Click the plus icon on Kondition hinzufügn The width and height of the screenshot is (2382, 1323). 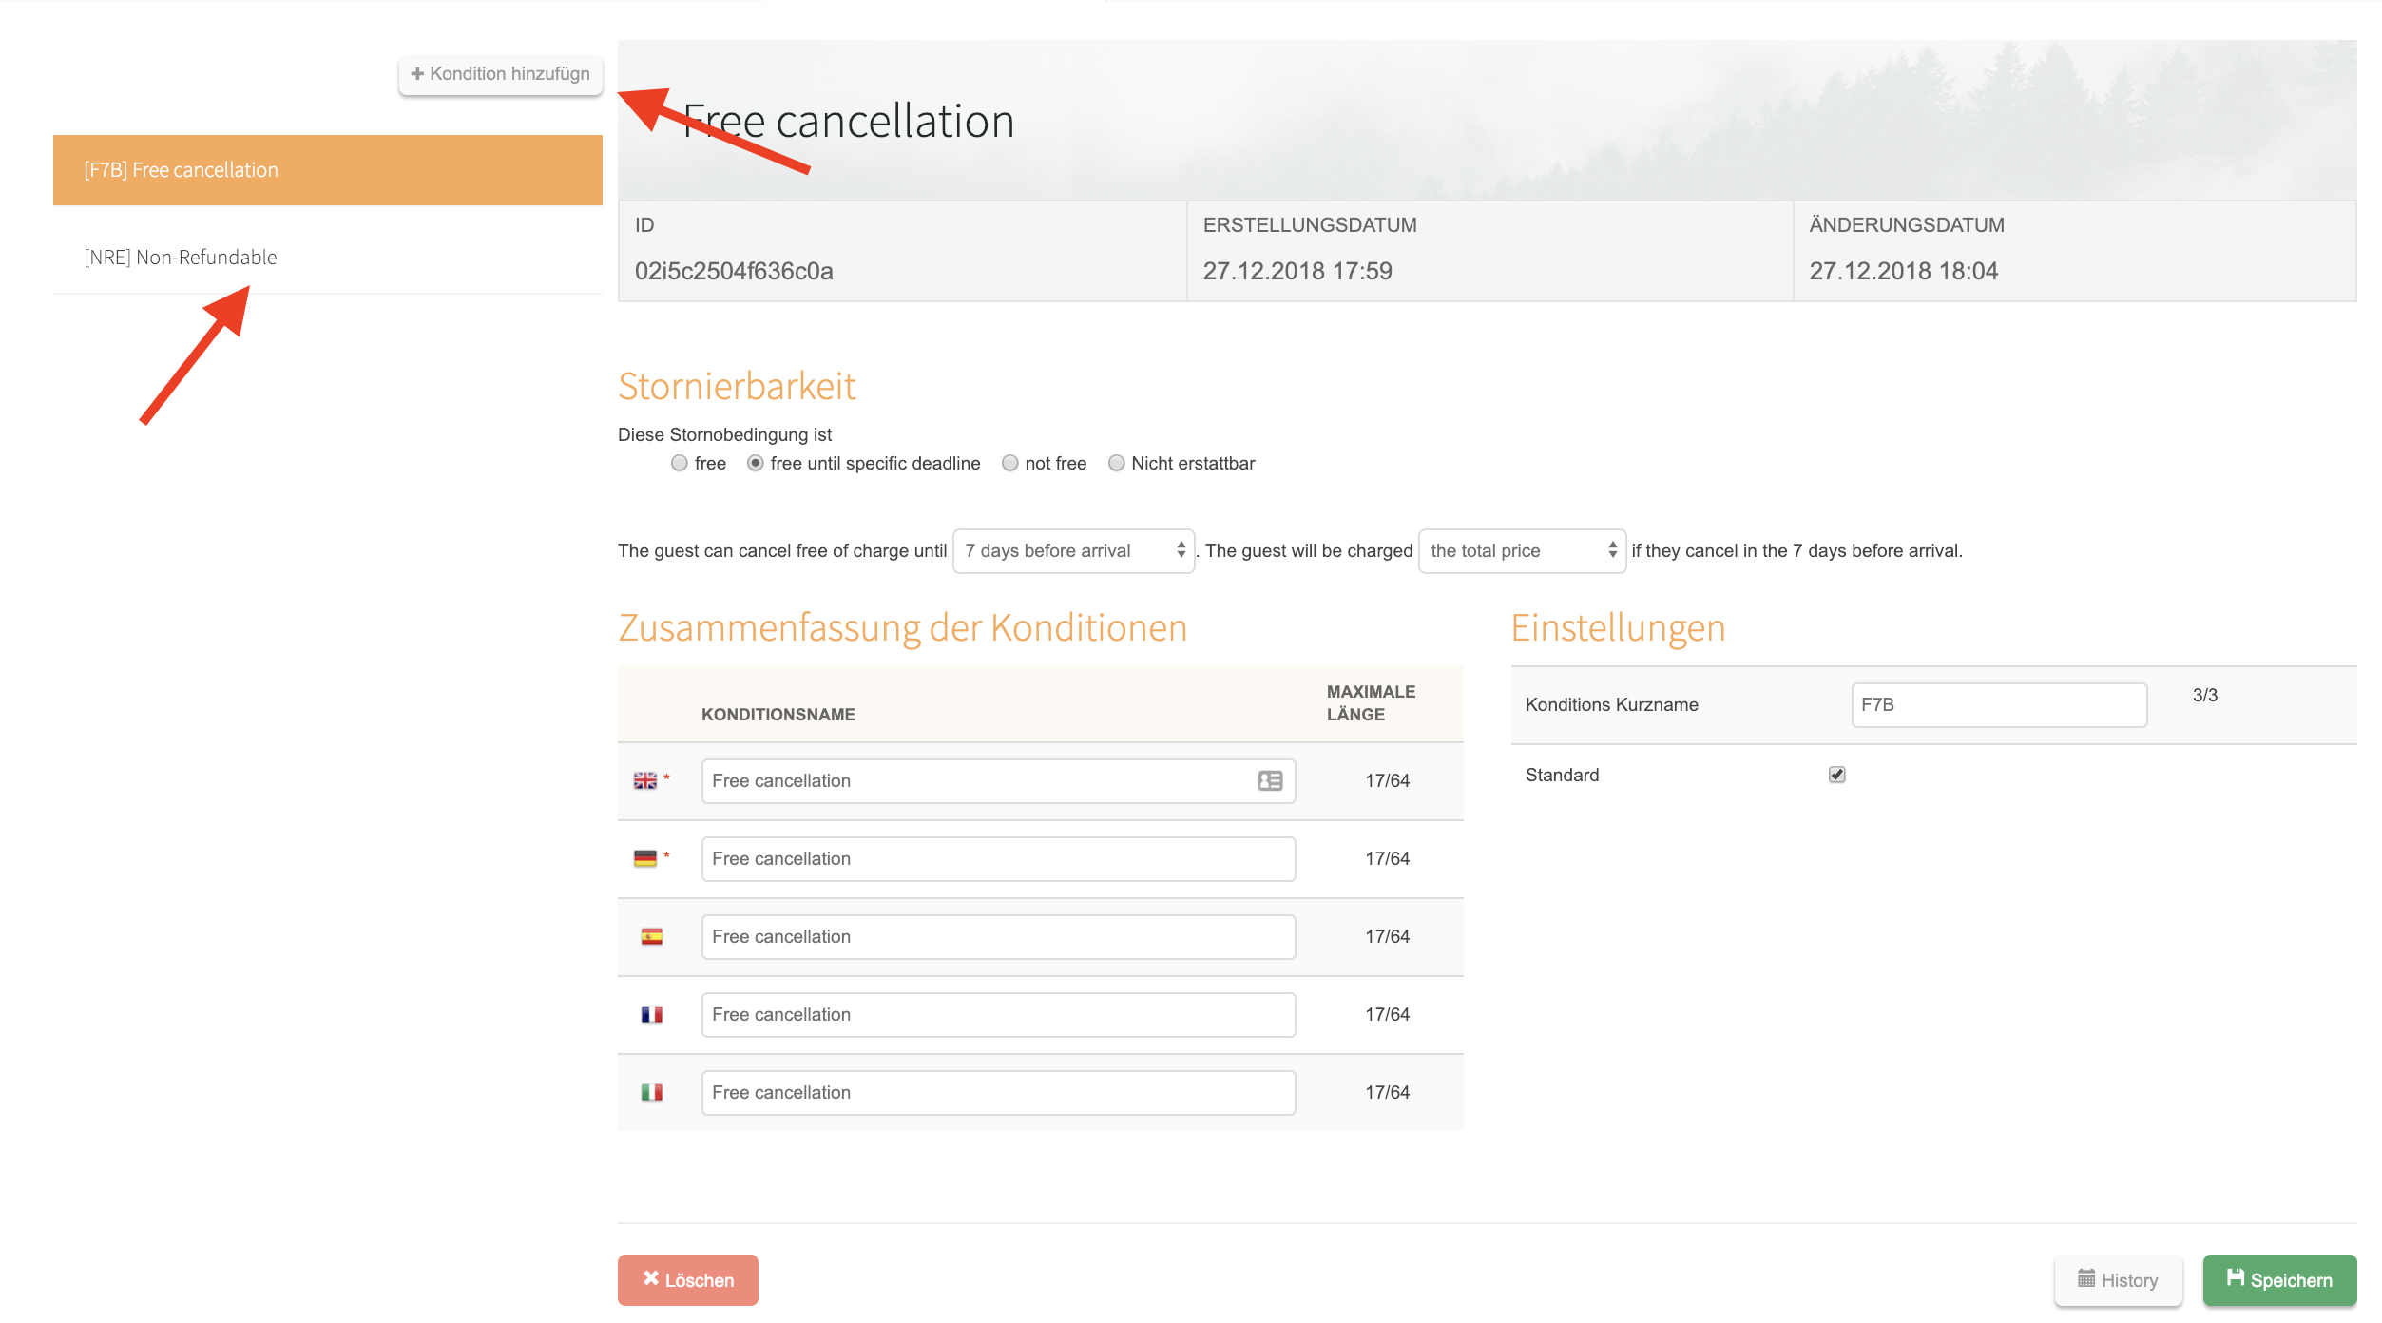tap(417, 74)
